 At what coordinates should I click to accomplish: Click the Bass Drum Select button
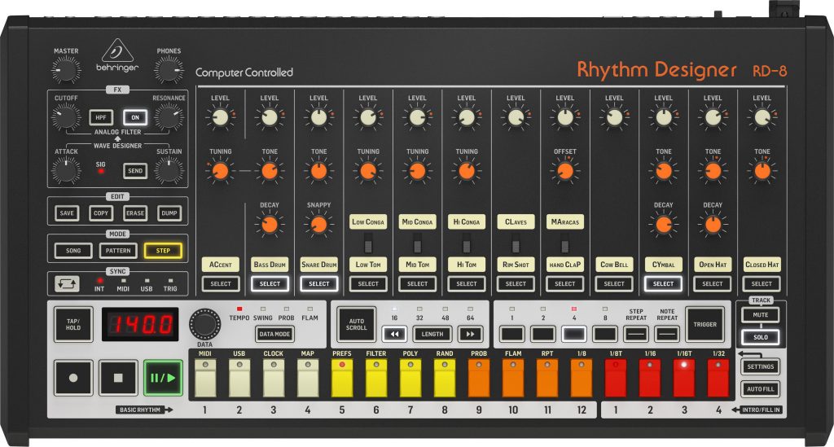[270, 283]
